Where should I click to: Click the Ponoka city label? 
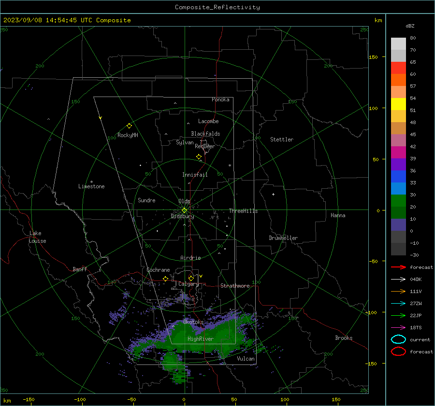click(x=220, y=99)
